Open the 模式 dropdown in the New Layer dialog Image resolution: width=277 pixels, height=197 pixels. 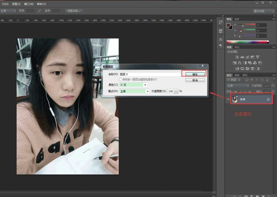[x=148, y=91]
